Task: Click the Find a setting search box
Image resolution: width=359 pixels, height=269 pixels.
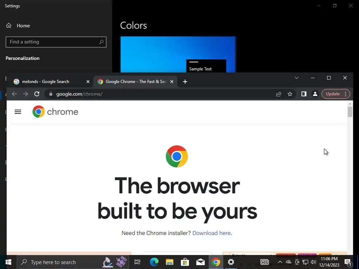Action: [56, 42]
